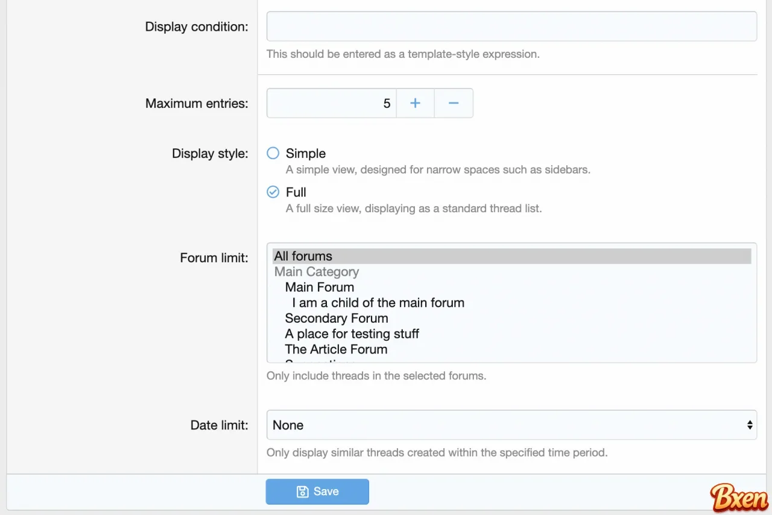Select The Article Forum entry
The image size is (772, 515).
[336, 349]
